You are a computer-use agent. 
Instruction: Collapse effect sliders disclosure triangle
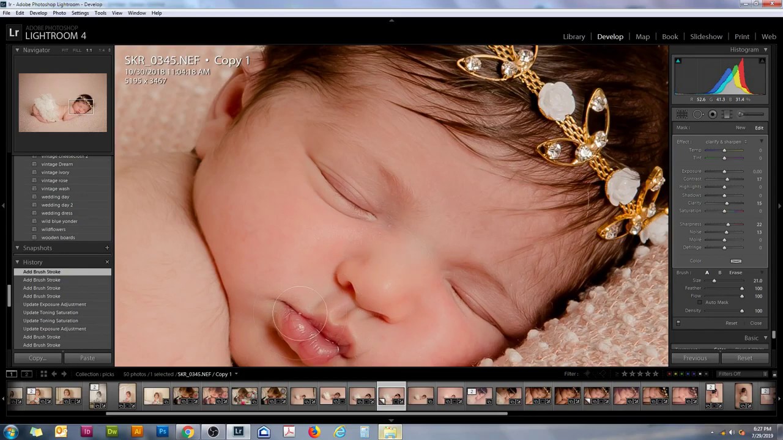tap(762, 142)
